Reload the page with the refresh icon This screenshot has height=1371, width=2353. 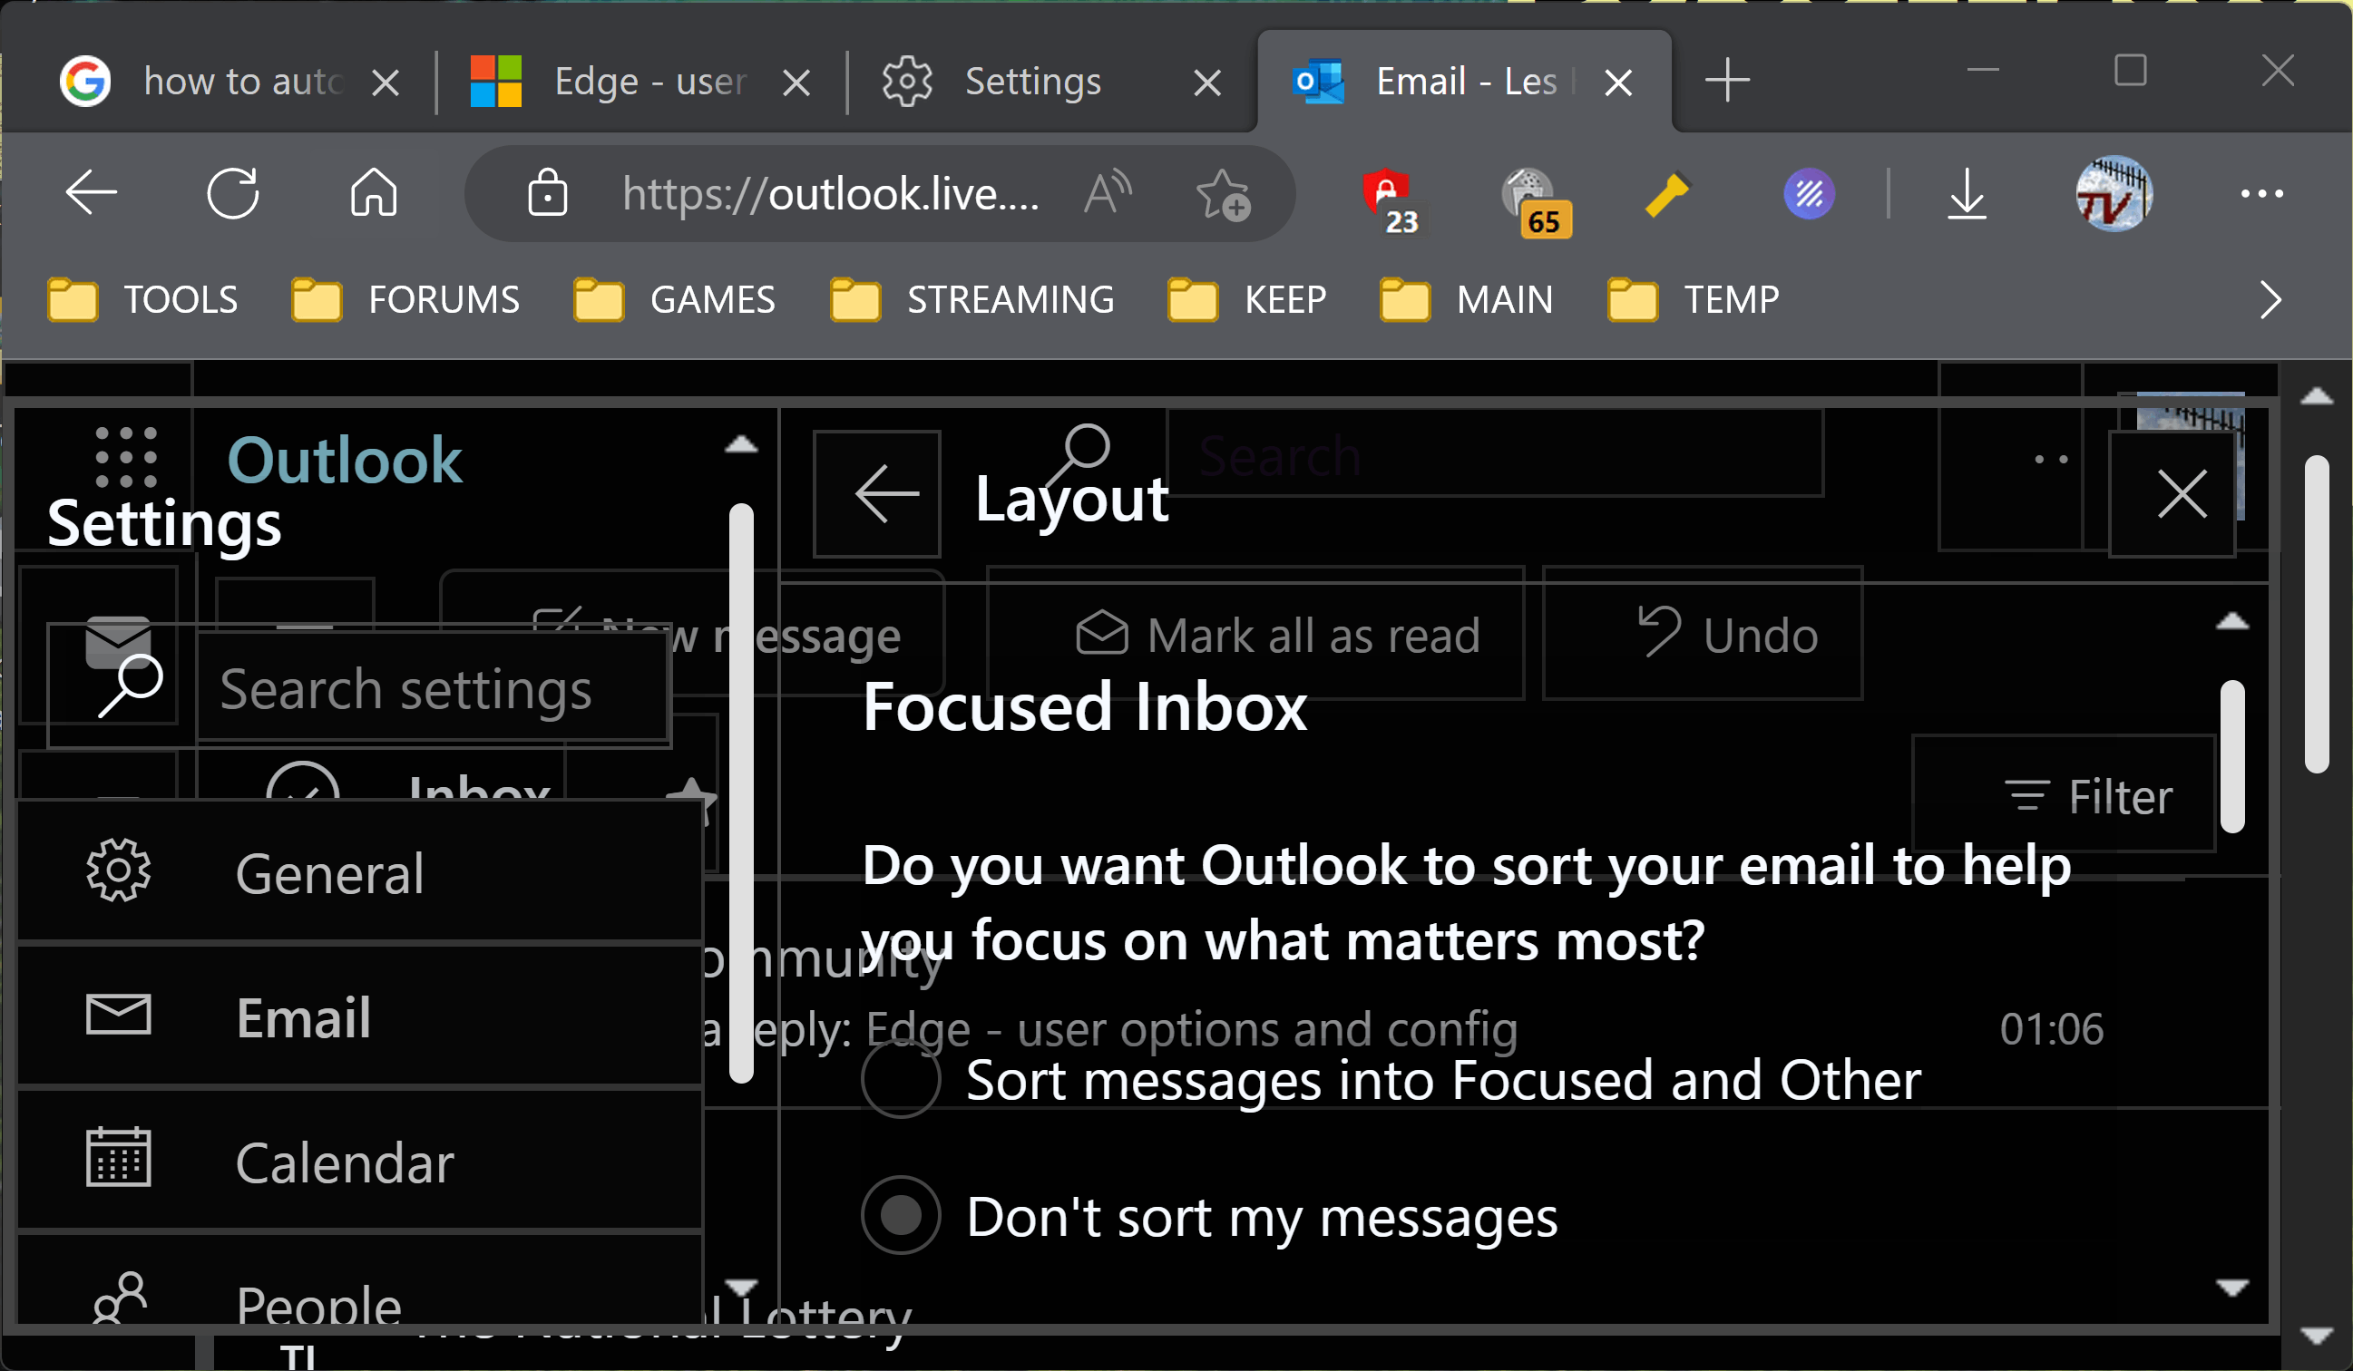232,193
